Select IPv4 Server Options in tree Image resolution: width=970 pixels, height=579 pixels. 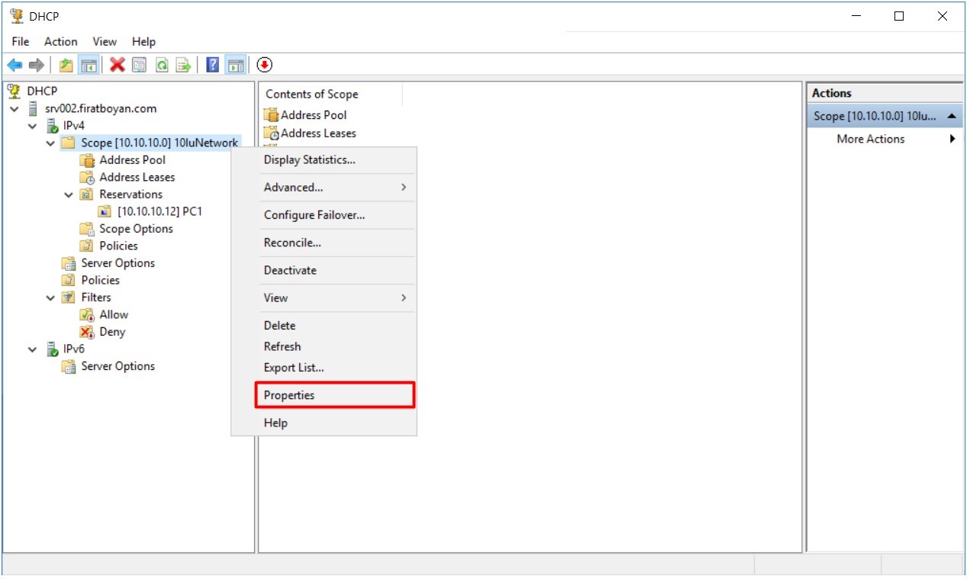tap(118, 263)
